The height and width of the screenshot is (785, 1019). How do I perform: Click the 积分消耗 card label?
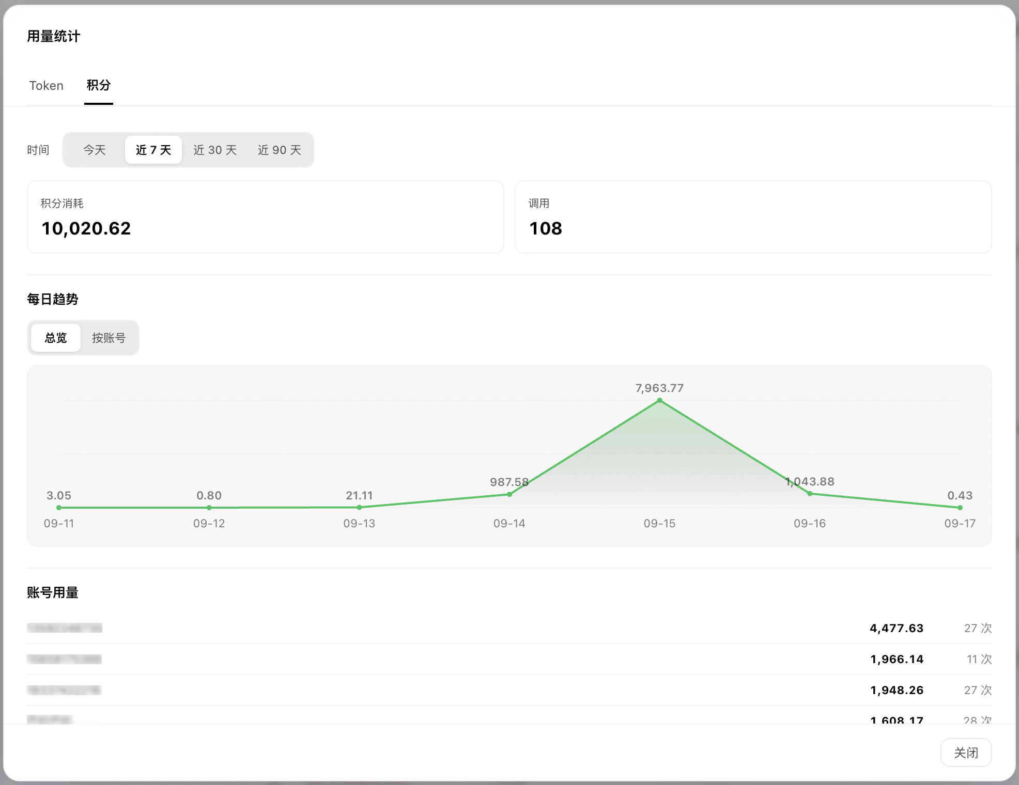[x=62, y=203]
